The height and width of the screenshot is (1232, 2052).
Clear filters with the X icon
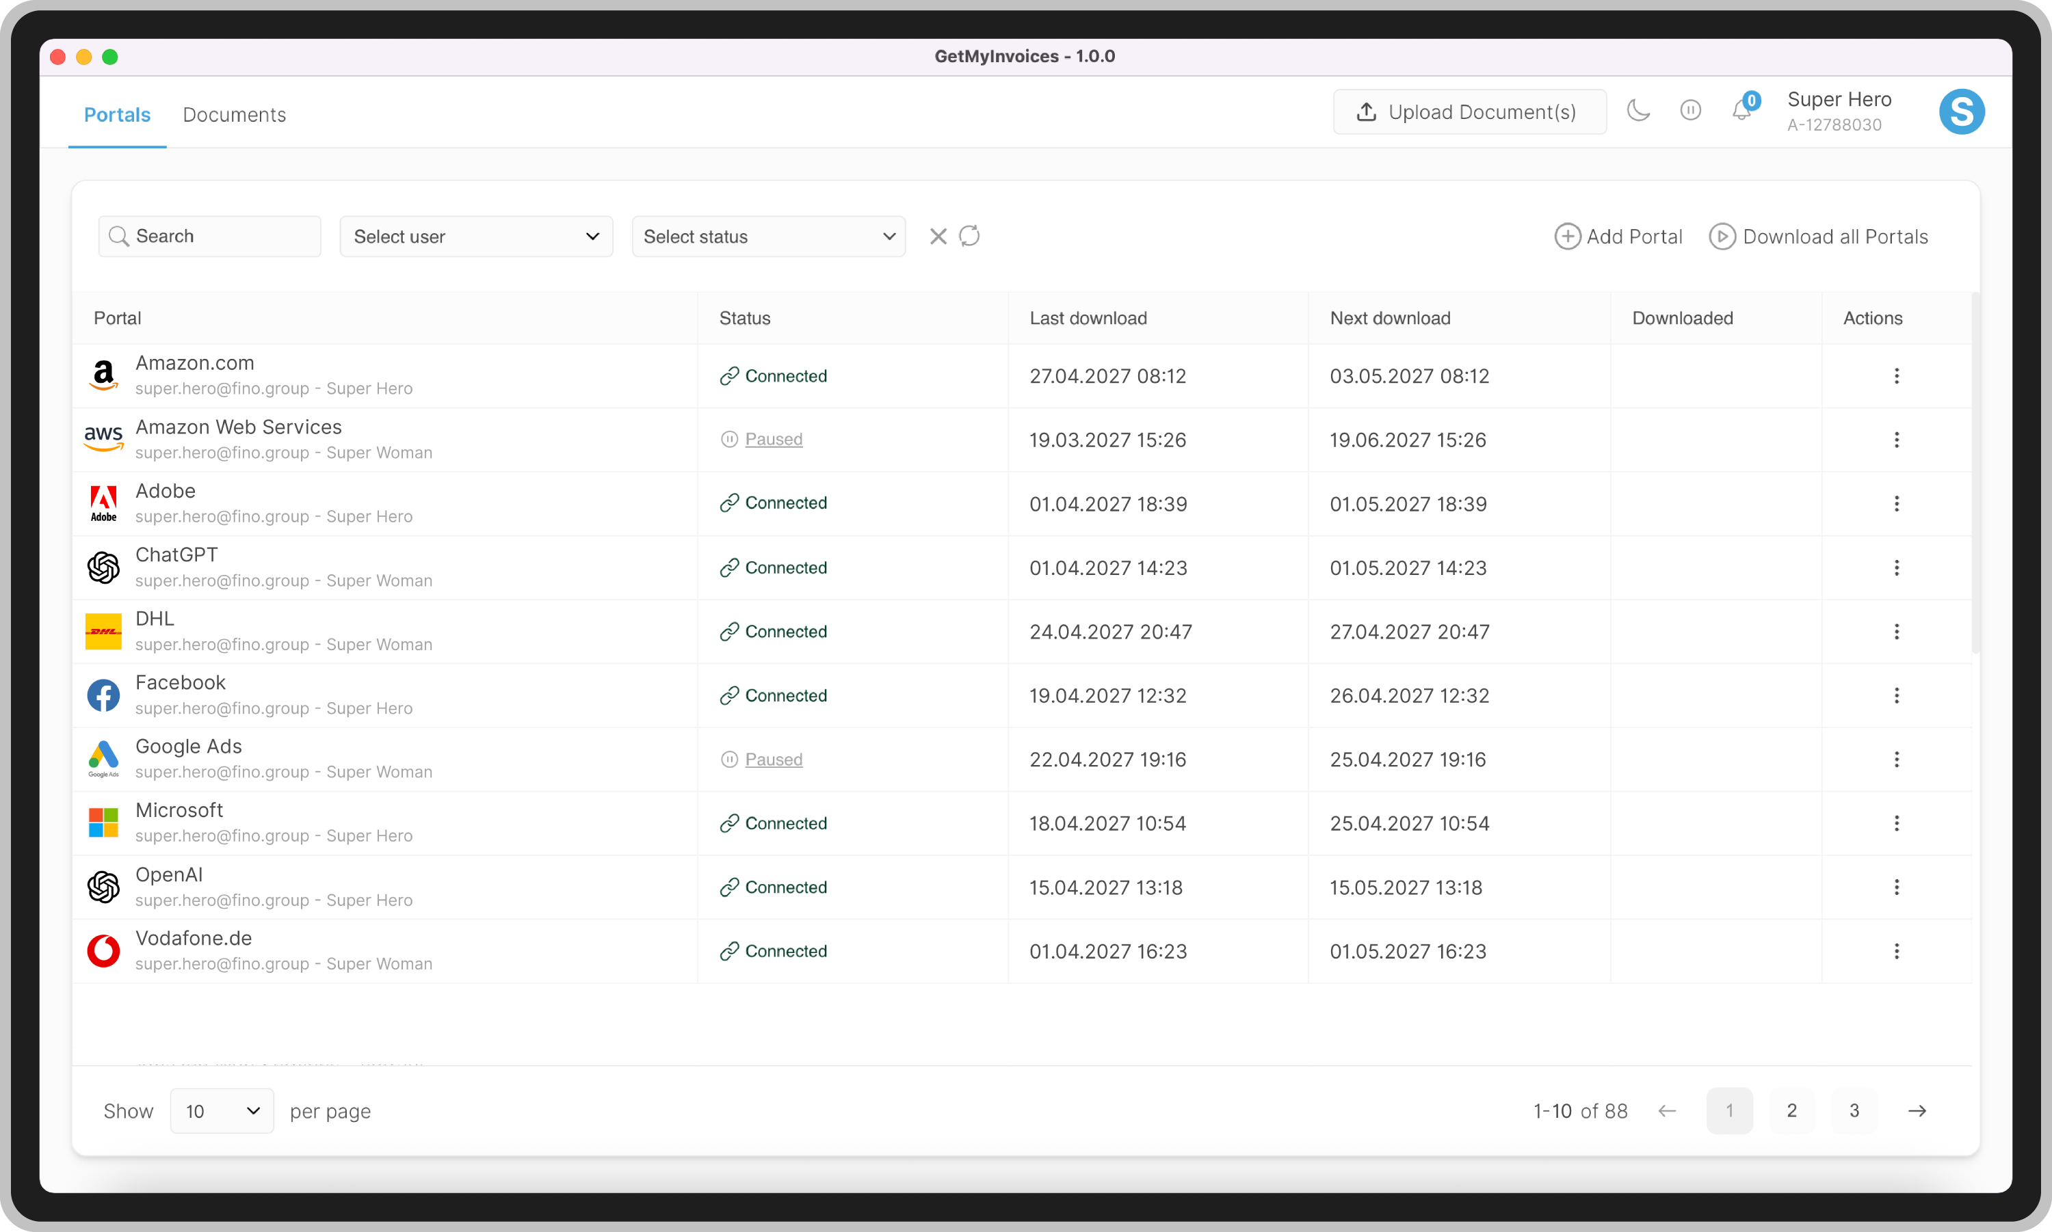point(938,237)
